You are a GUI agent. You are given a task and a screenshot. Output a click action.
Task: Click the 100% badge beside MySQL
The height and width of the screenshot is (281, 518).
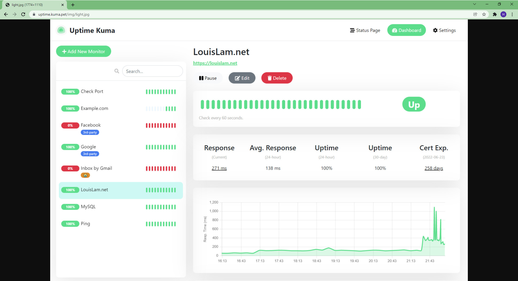click(x=70, y=207)
